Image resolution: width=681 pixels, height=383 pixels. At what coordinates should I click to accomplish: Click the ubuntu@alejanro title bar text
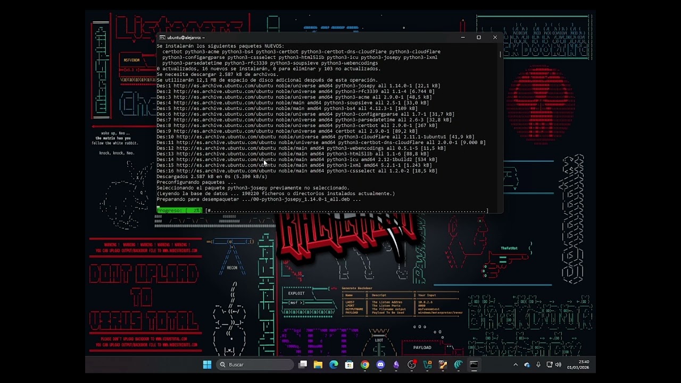[186, 38]
